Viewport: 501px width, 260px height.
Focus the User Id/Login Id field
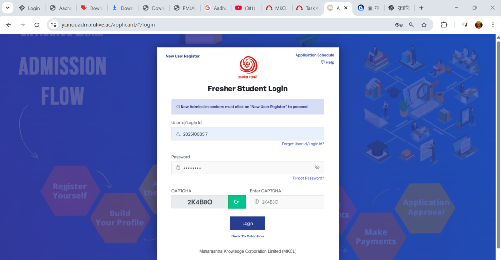pos(248,134)
